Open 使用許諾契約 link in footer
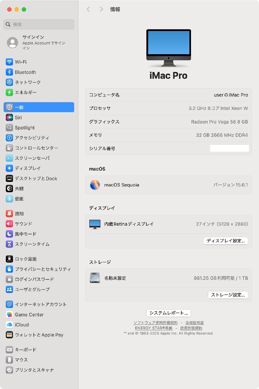259x389 pixels. tap(191, 328)
